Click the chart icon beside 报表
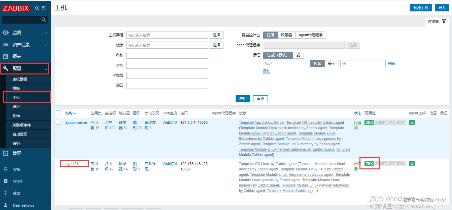 tap(5, 56)
